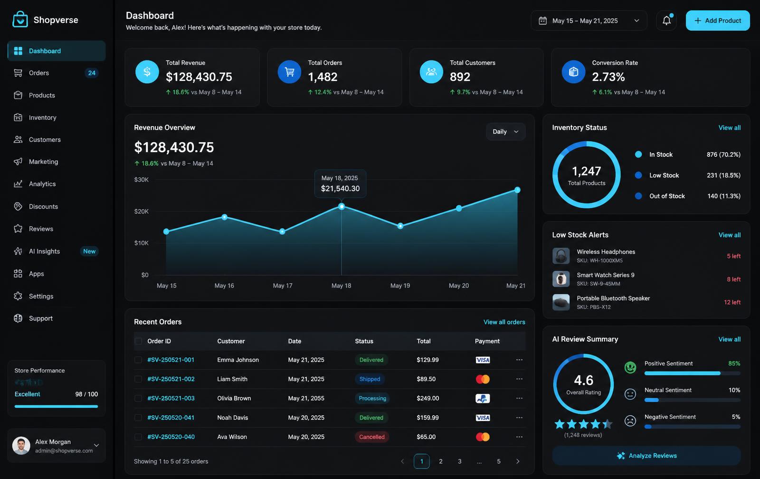This screenshot has height=479, width=760.
Task: Click Mastercard icon for Ava Wilson order
Action: point(483,437)
